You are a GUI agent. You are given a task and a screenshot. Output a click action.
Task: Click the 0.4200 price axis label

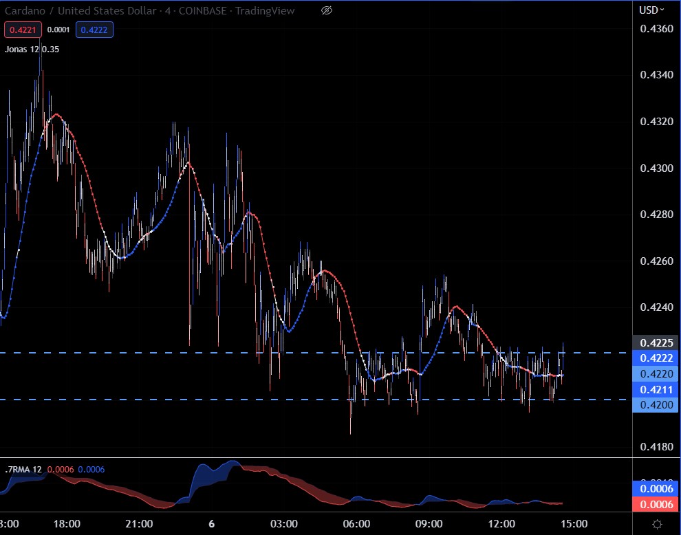tap(656, 405)
